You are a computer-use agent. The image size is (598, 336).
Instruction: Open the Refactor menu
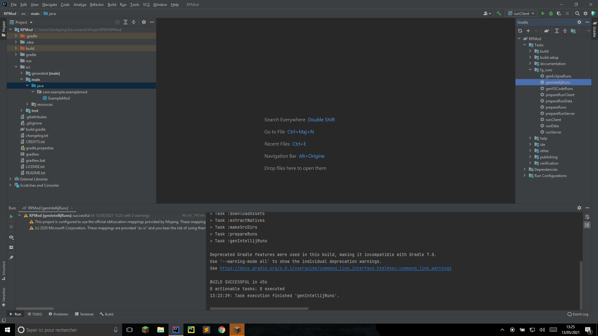tap(97, 5)
